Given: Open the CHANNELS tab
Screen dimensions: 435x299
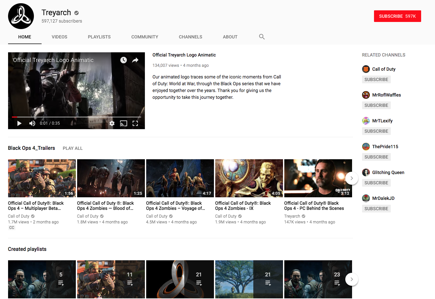Looking at the screenshot, I should (191, 37).
